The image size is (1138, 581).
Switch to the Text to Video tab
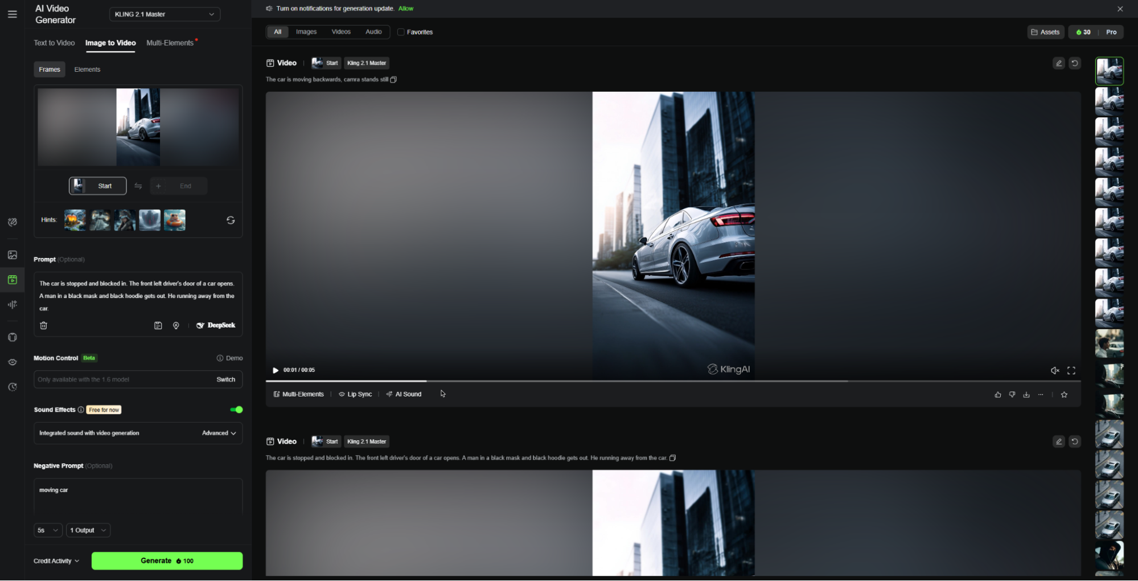[54, 43]
